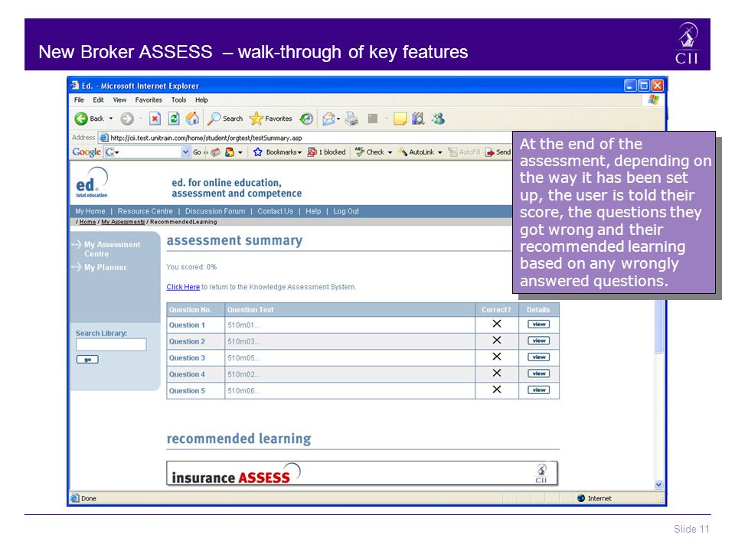Screen dimensions: 735x551
Task: Click the grey Forward arrow button
Action: (127, 119)
